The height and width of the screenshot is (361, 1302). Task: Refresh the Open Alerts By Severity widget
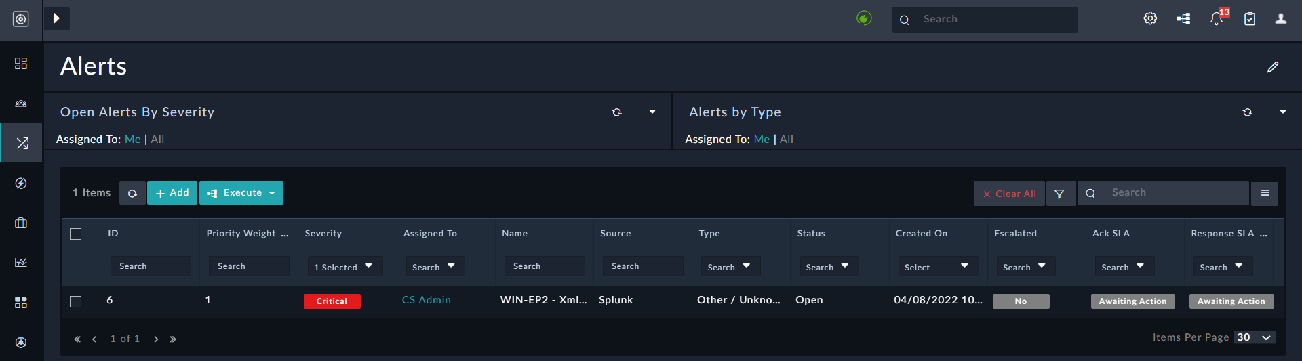pyautogui.click(x=616, y=112)
